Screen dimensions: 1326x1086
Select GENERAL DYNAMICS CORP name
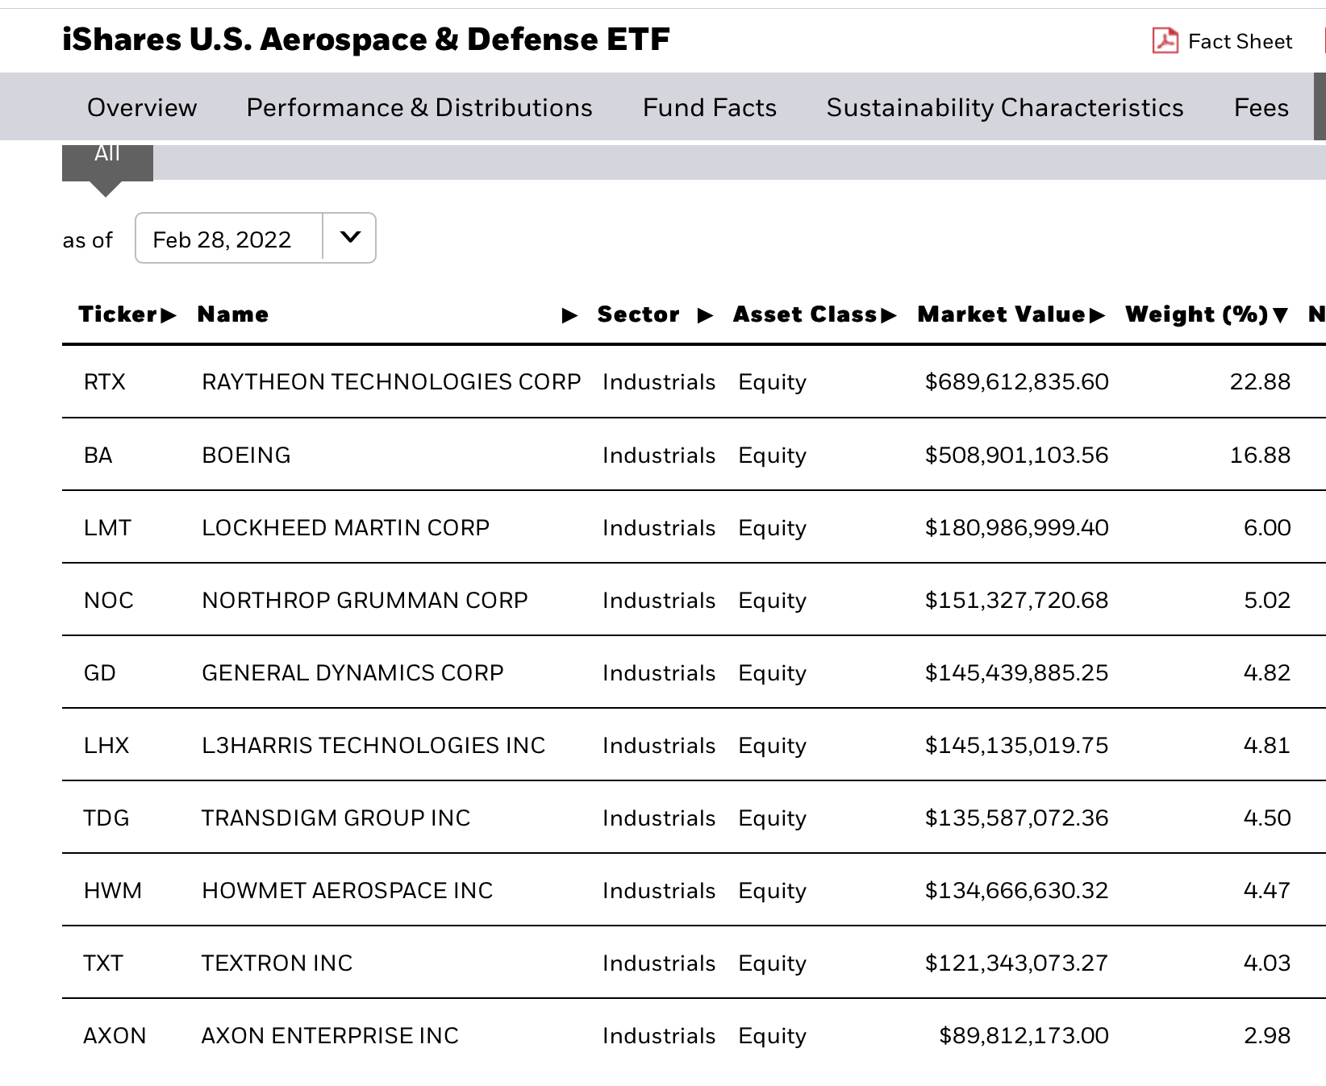352,672
